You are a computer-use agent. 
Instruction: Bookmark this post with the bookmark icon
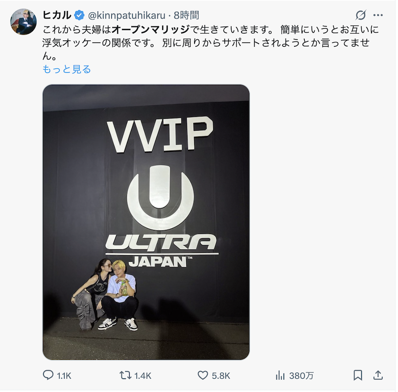358,375
